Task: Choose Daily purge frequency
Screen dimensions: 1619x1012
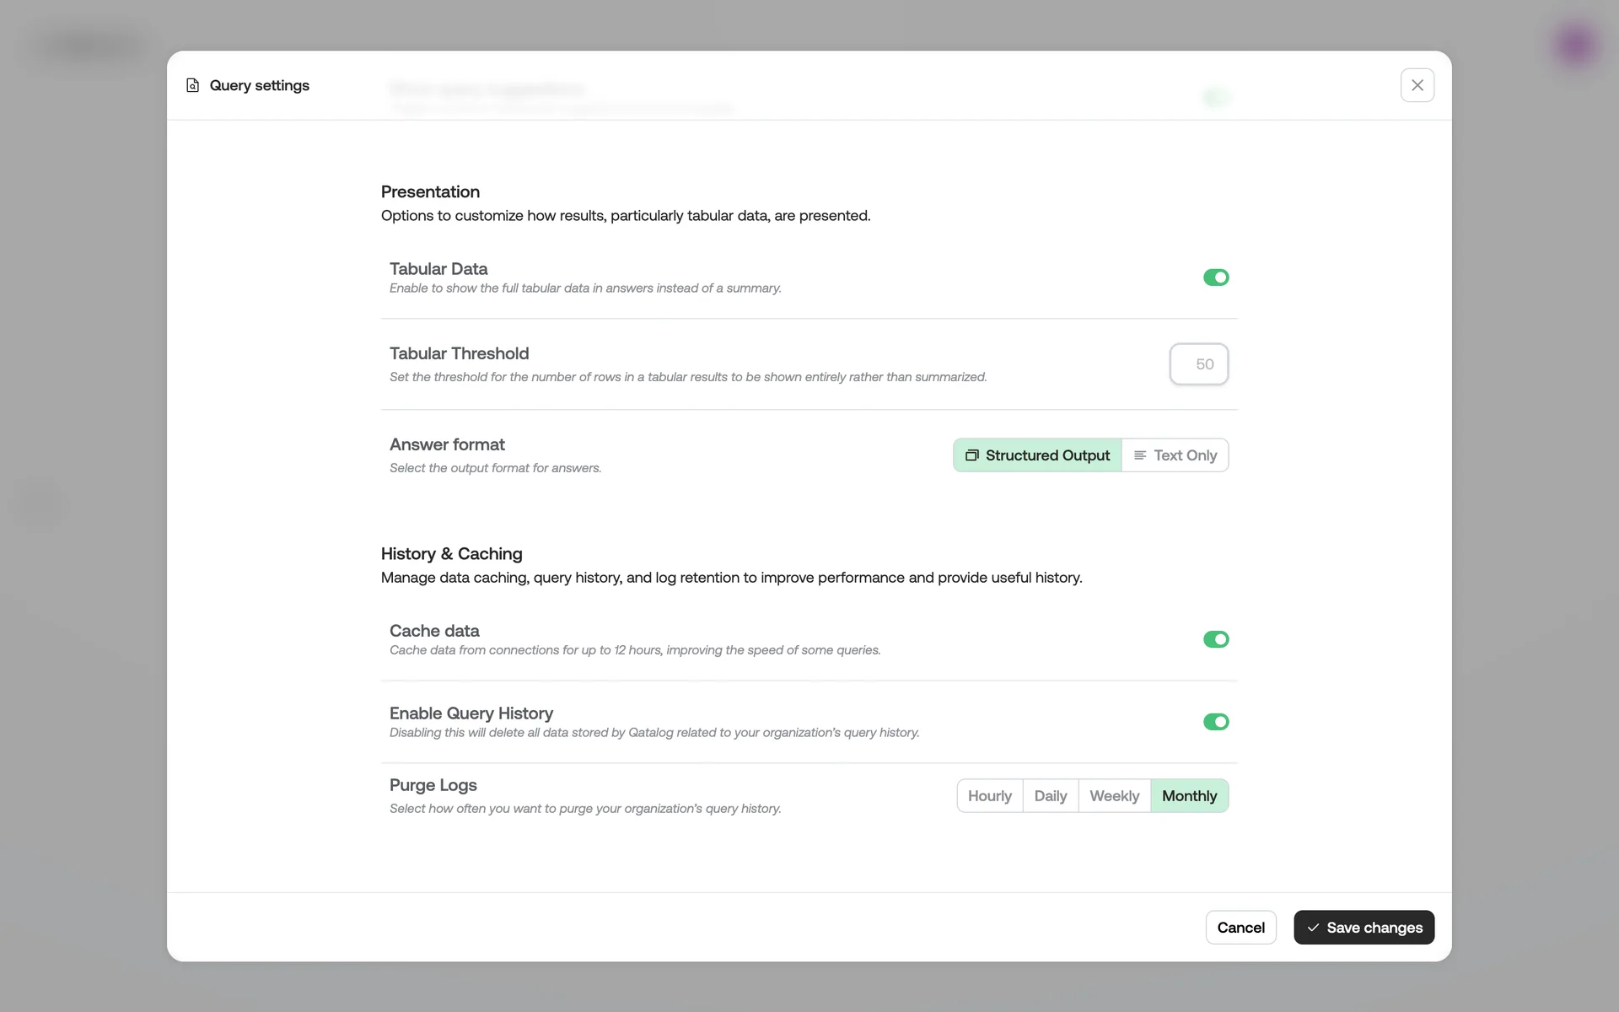Action: click(x=1050, y=796)
